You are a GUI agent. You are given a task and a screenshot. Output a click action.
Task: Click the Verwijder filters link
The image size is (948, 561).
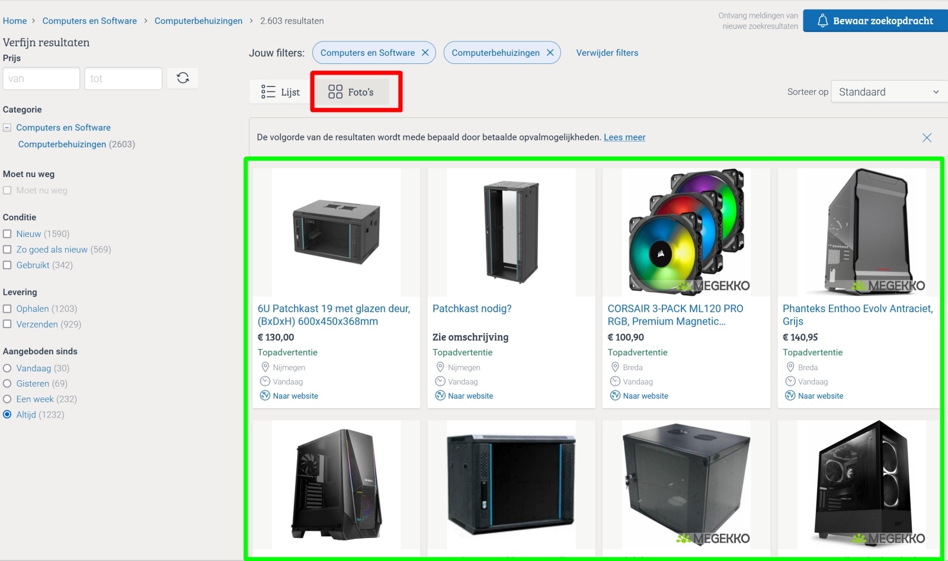[x=607, y=53]
